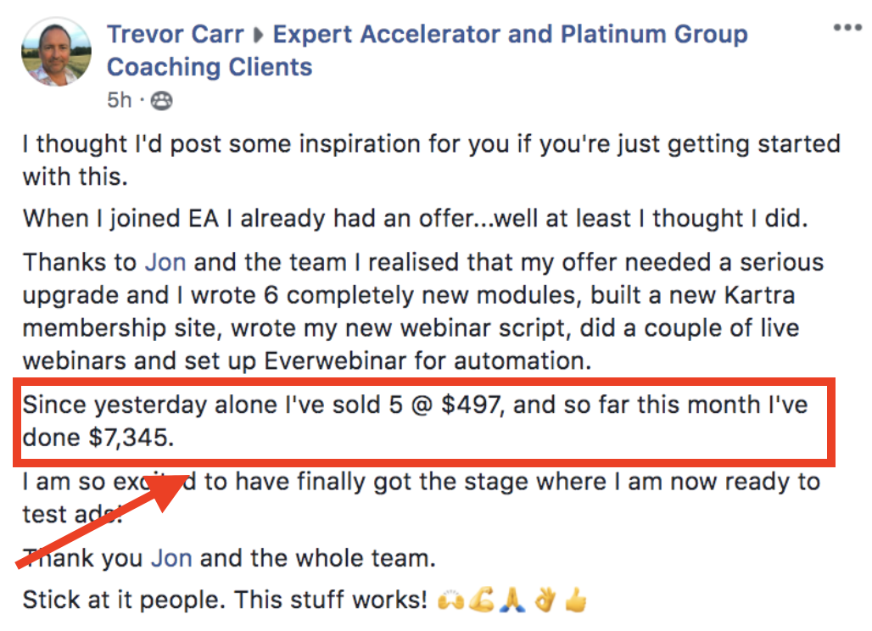Open the Trevor Carr profile name link

pyautogui.click(x=176, y=34)
